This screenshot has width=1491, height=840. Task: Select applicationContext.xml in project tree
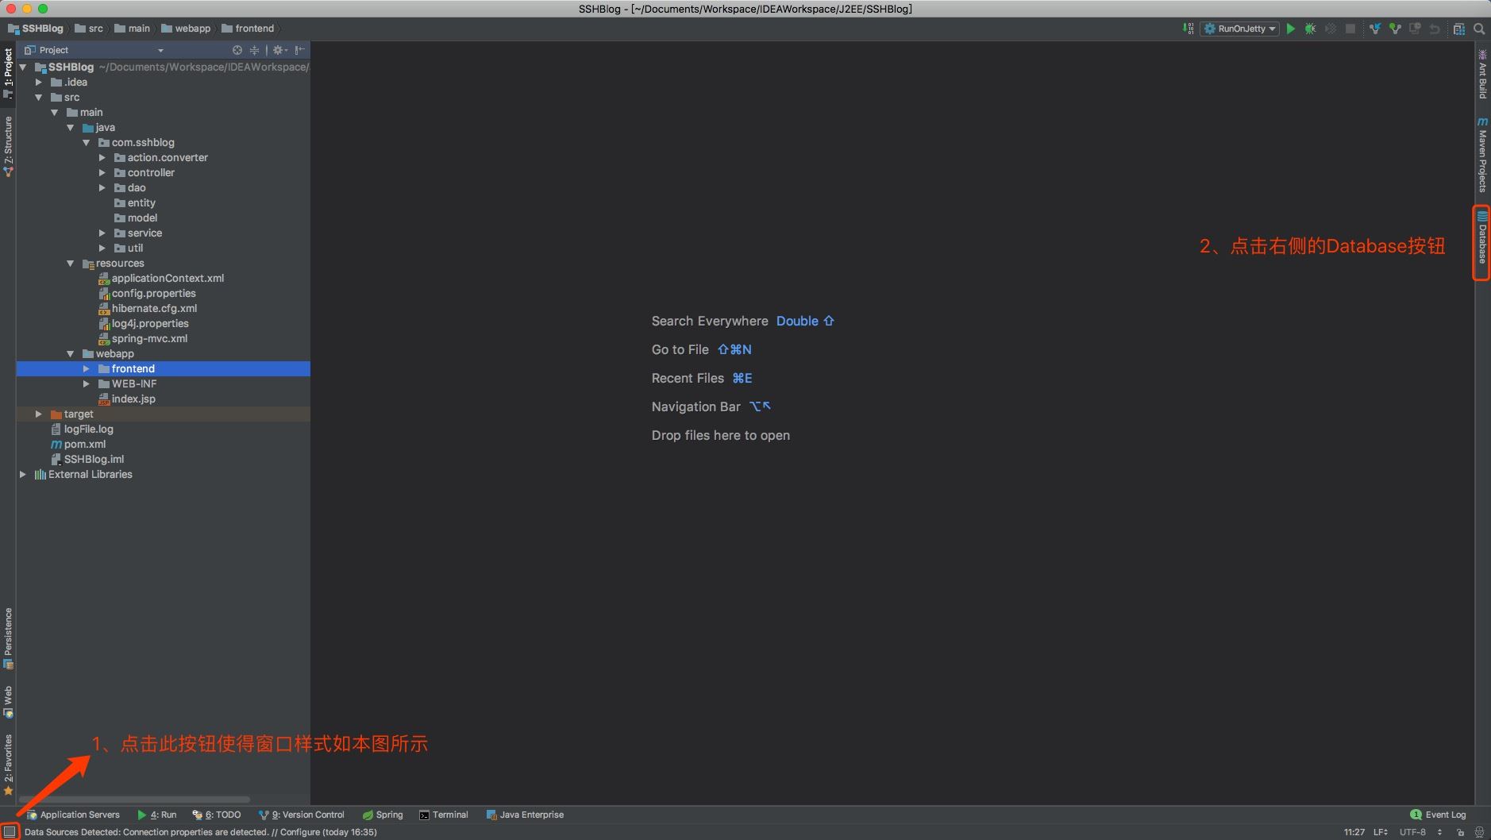168,279
